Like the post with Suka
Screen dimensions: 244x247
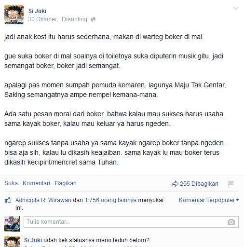pos(11,183)
